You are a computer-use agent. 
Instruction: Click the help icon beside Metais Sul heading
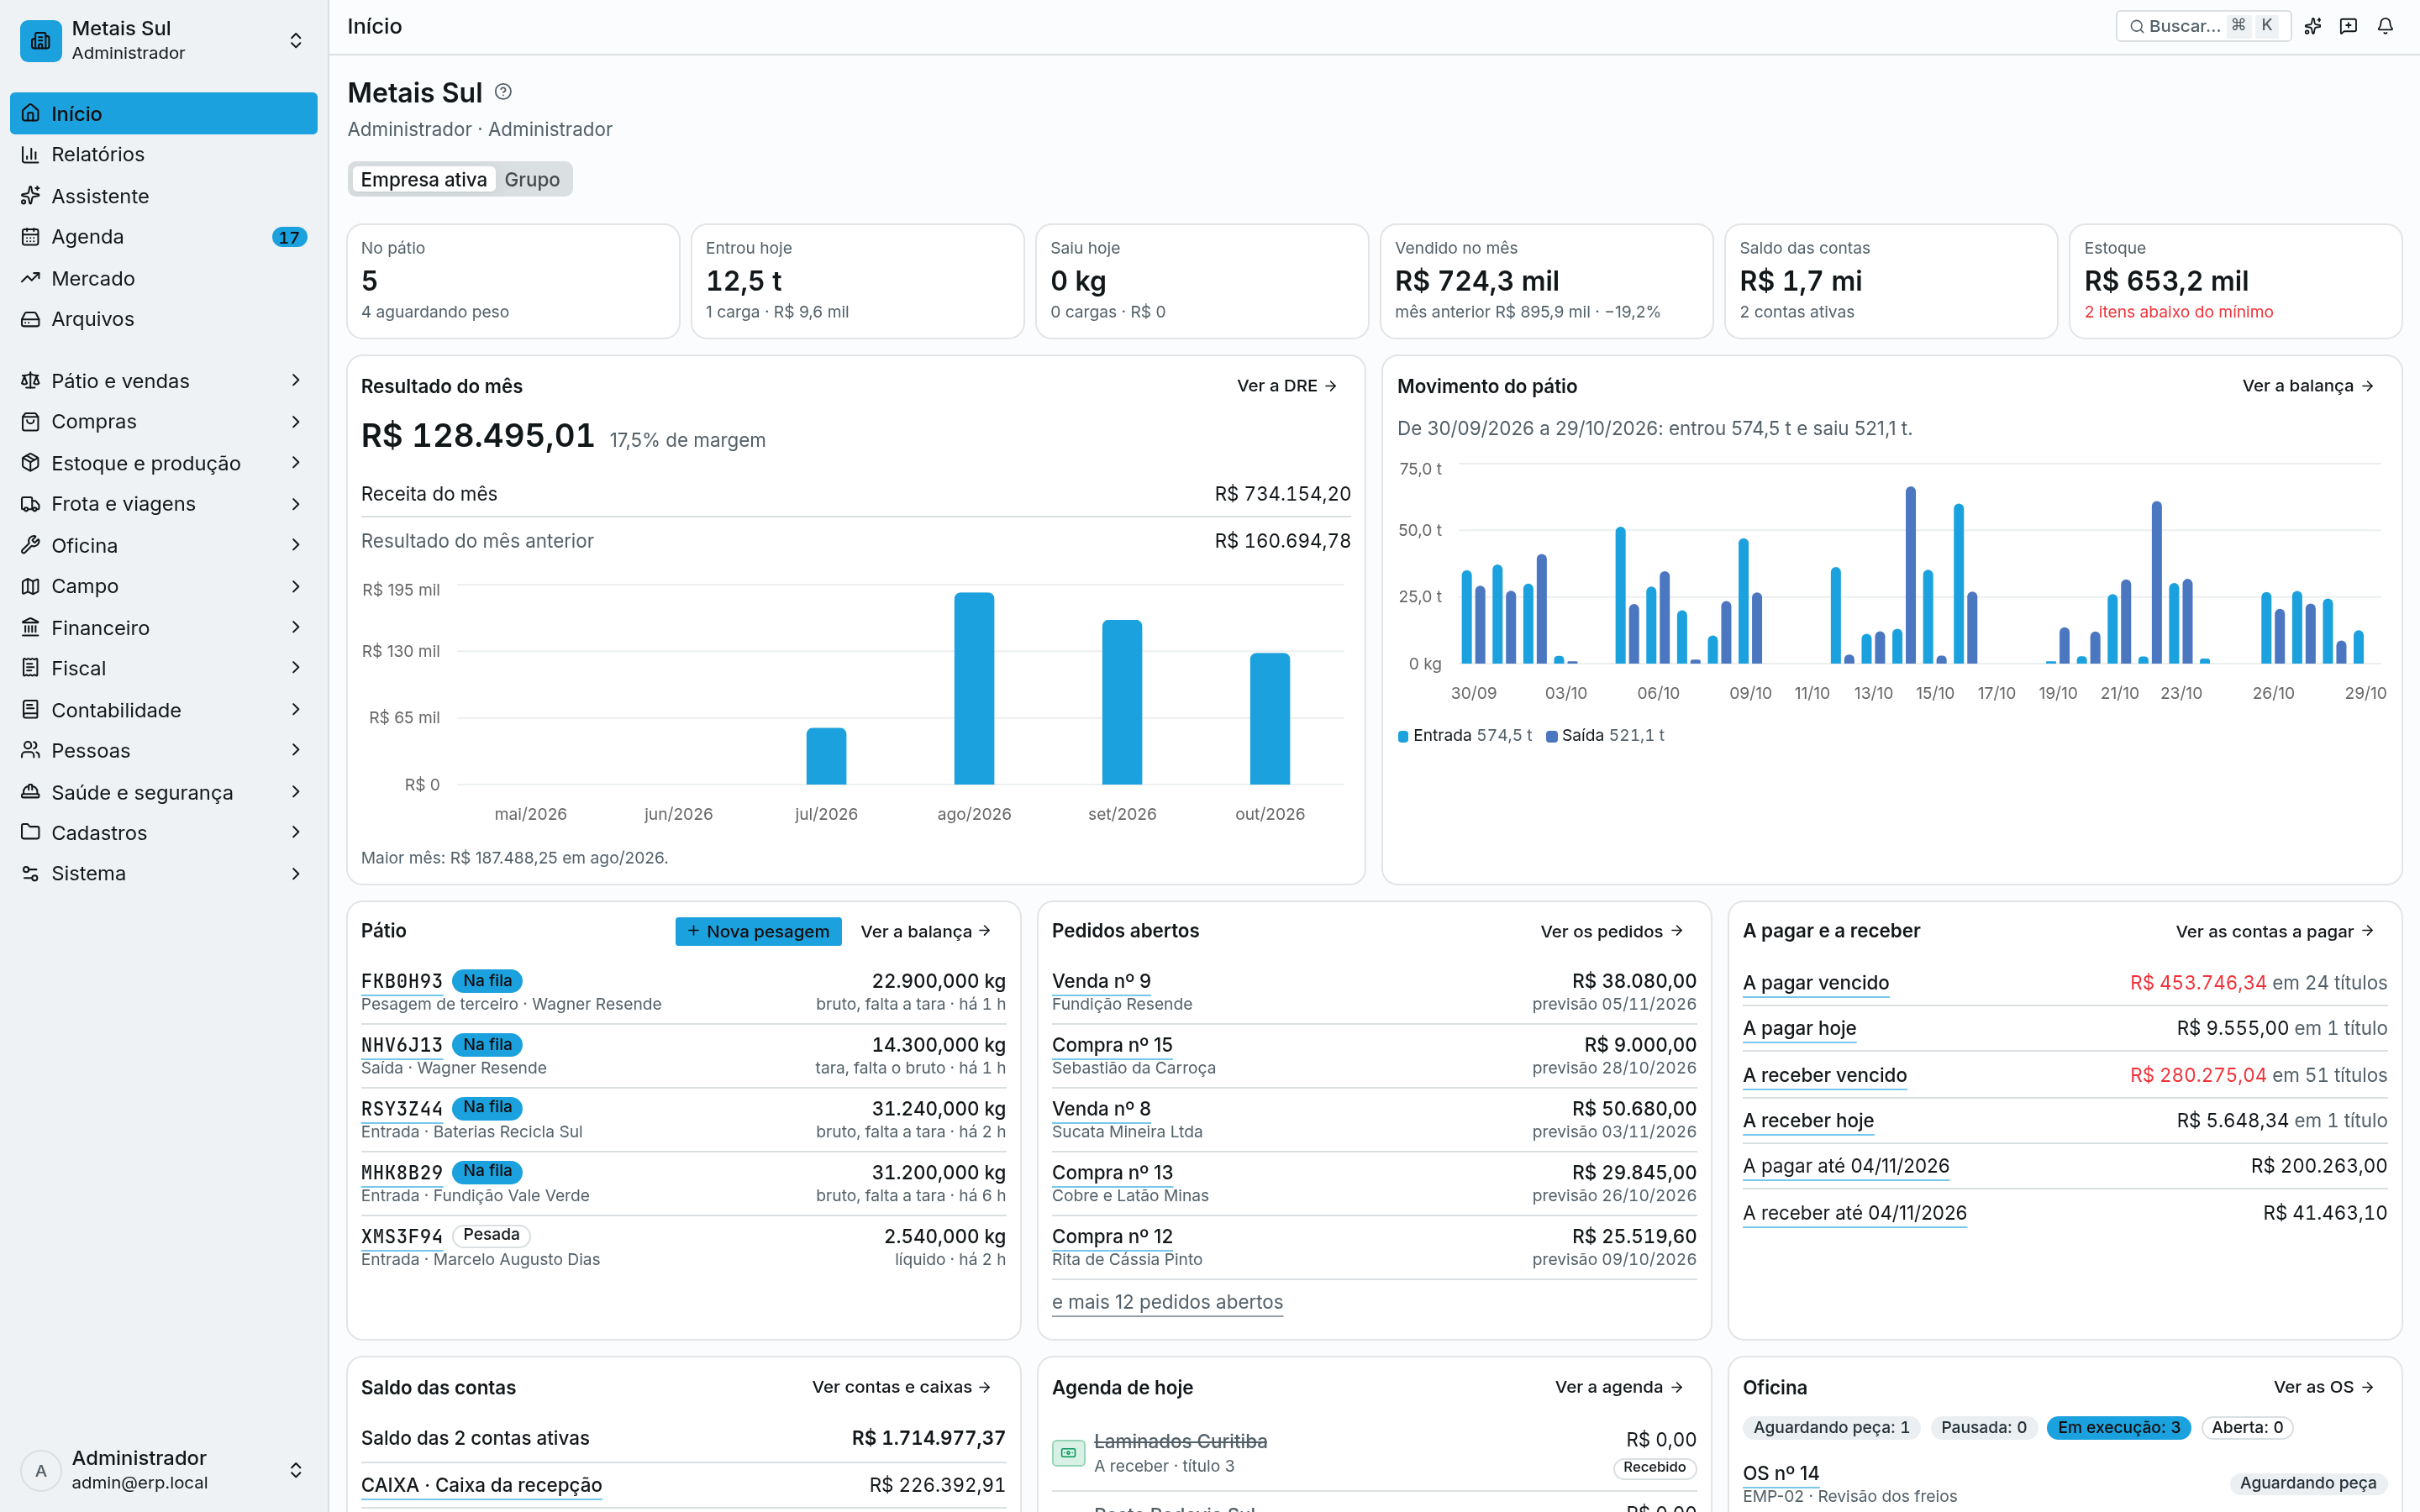coord(503,92)
